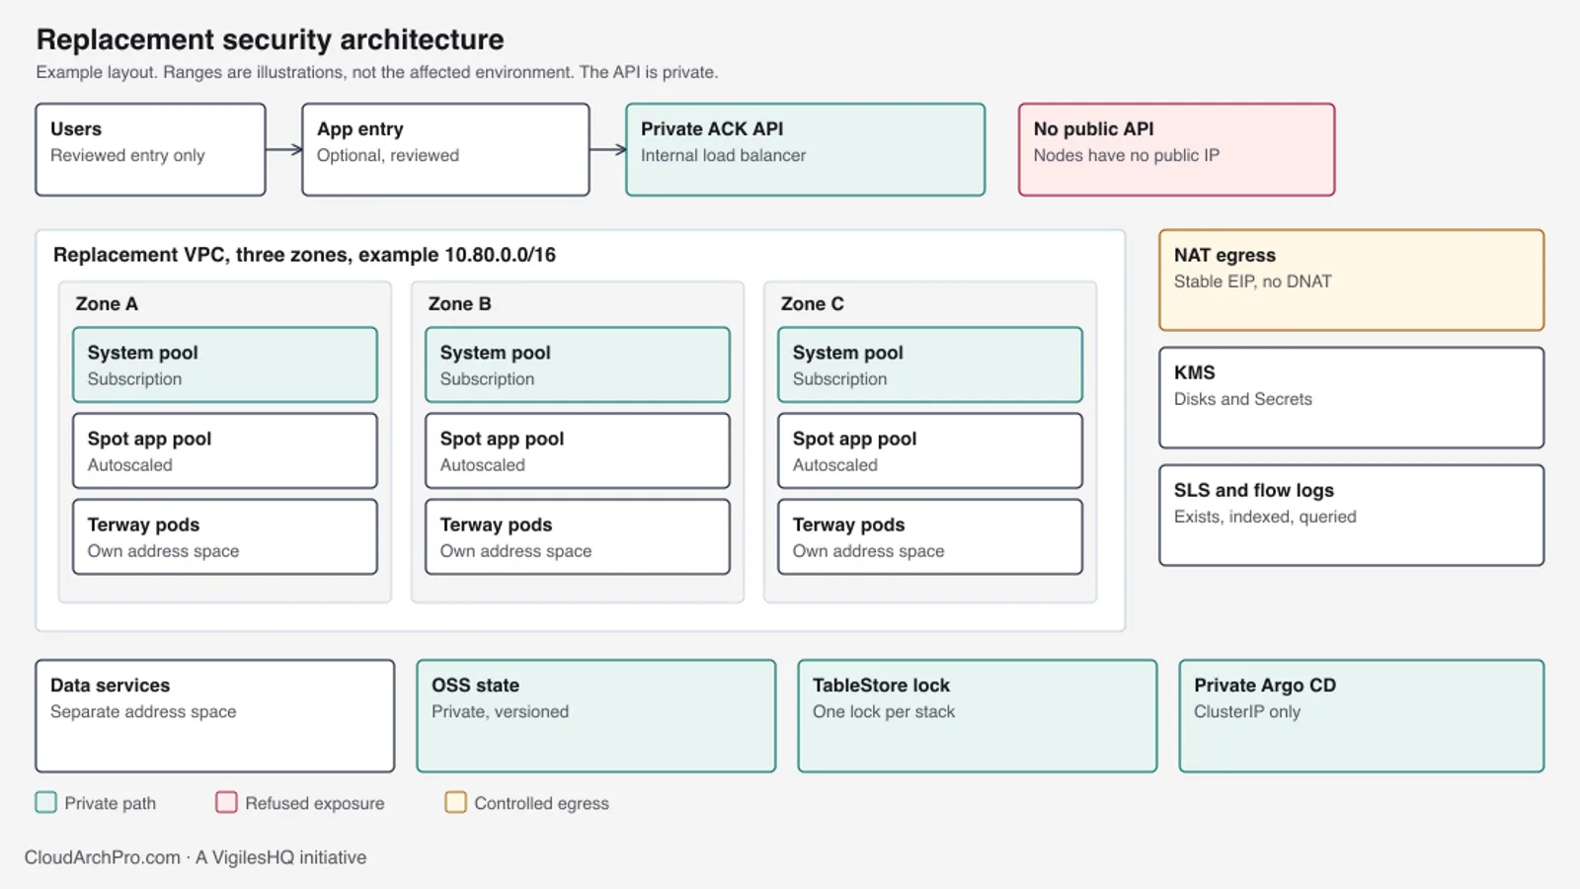Click the 'Zone C' heading
The width and height of the screenshot is (1580, 889).
coord(812,304)
